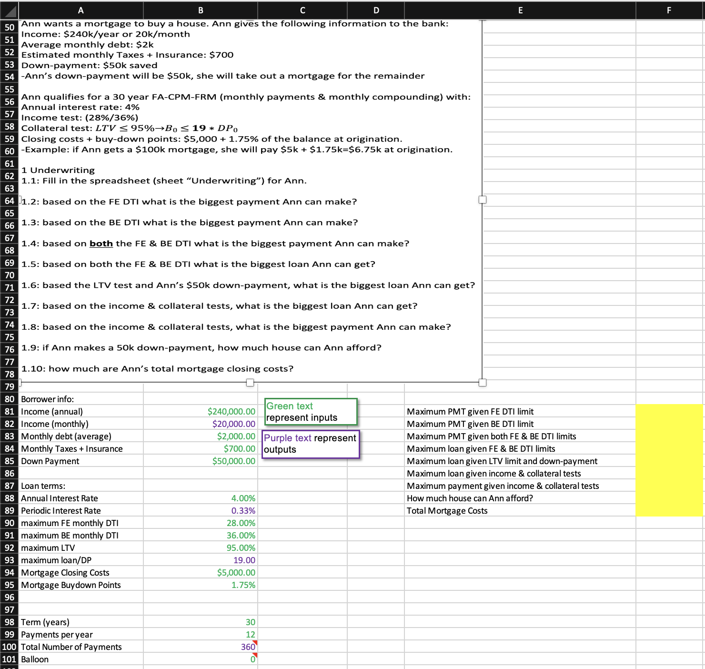Image resolution: width=705 pixels, height=669 pixels.
Task: Select column header B
Action: pos(200,10)
